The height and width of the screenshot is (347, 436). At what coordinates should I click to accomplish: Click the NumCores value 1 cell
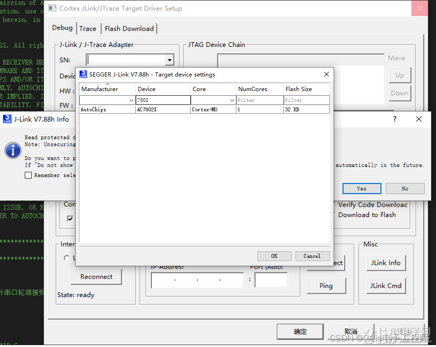pyautogui.click(x=260, y=109)
